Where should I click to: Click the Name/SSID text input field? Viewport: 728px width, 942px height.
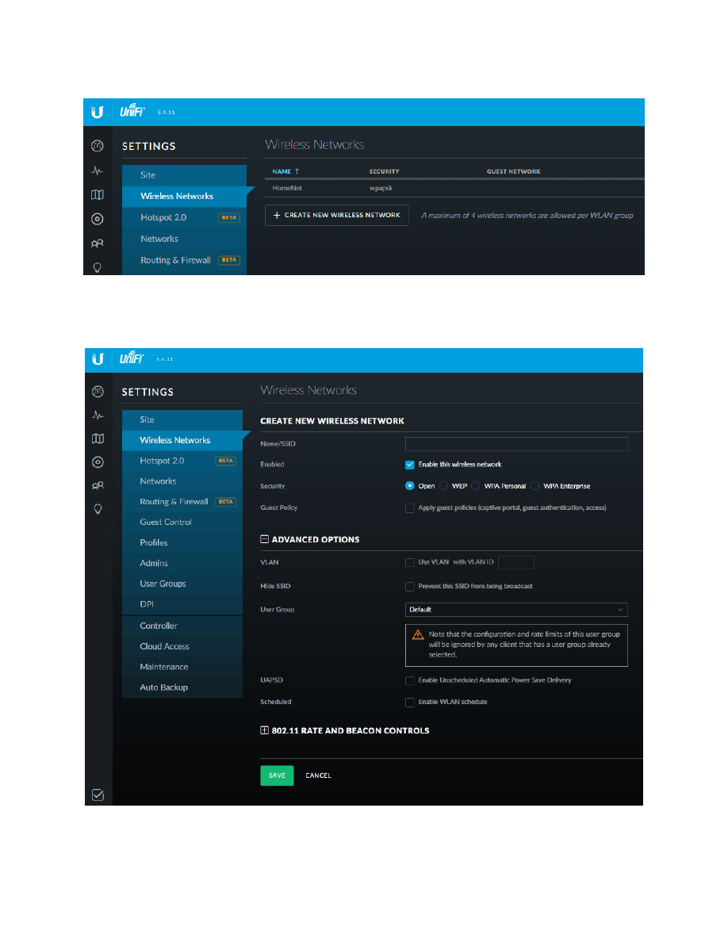515,444
